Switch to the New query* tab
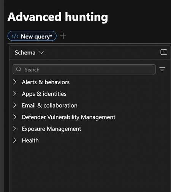The width and height of the screenshot is (171, 192). 32,36
